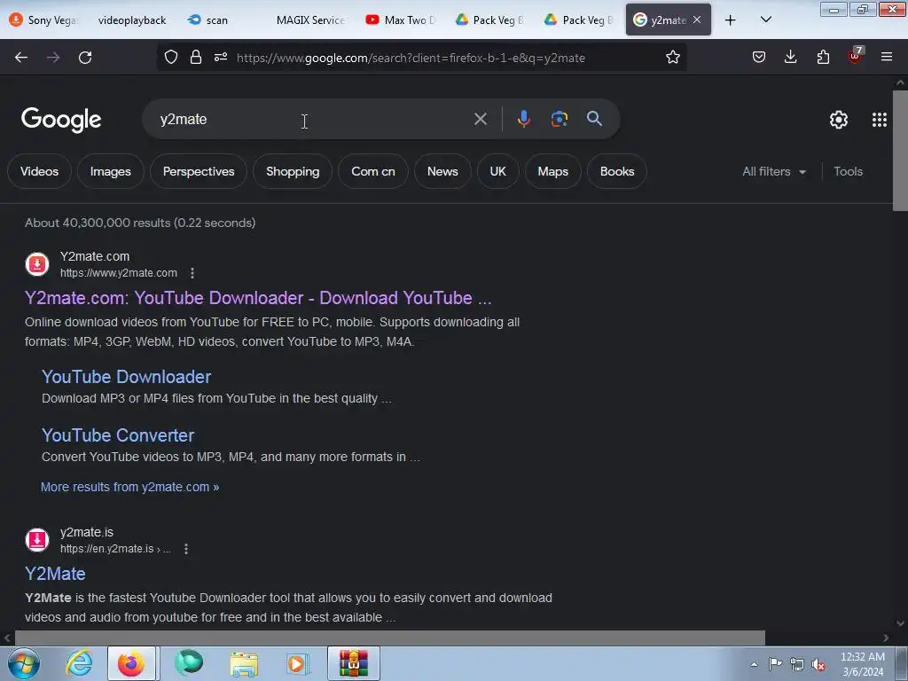Image resolution: width=908 pixels, height=681 pixels.
Task: Show site security padlock info
Action: (196, 57)
